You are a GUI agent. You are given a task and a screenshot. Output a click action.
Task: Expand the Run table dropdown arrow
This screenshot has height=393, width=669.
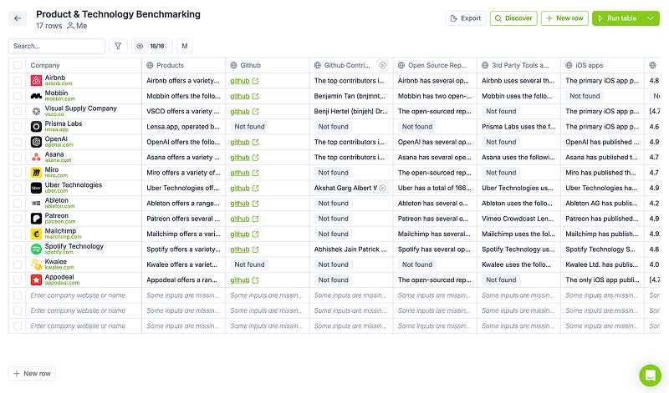pyautogui.click(x=651, y=18)
